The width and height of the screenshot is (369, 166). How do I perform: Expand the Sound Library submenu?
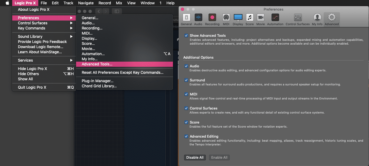pos(44,36)
